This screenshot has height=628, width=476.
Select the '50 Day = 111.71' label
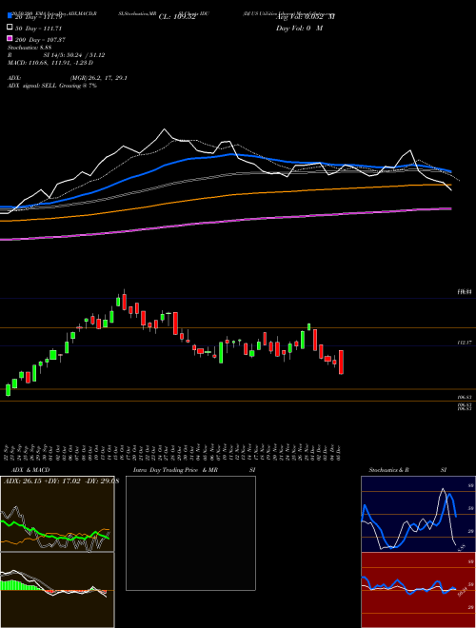[38, 29]
